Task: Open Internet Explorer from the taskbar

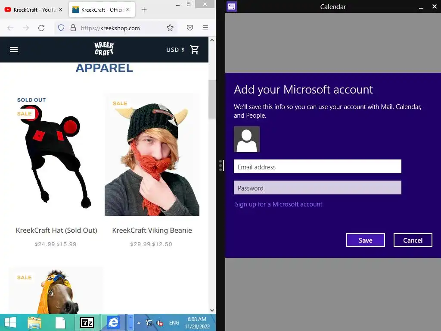Action: (114, 322)
